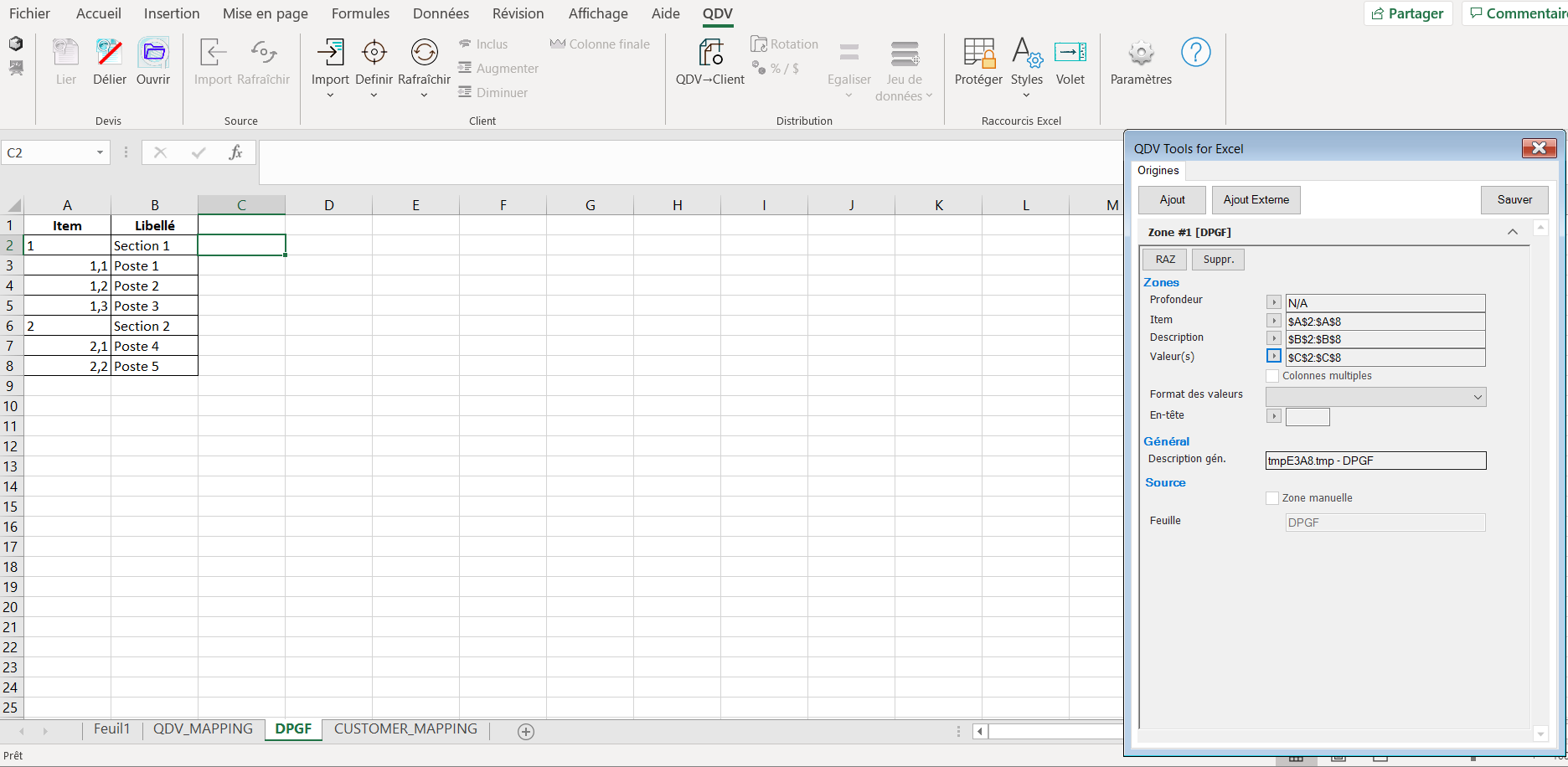1568x767 pixels.
Task: Click column D header
Action: tap(328, 205)
